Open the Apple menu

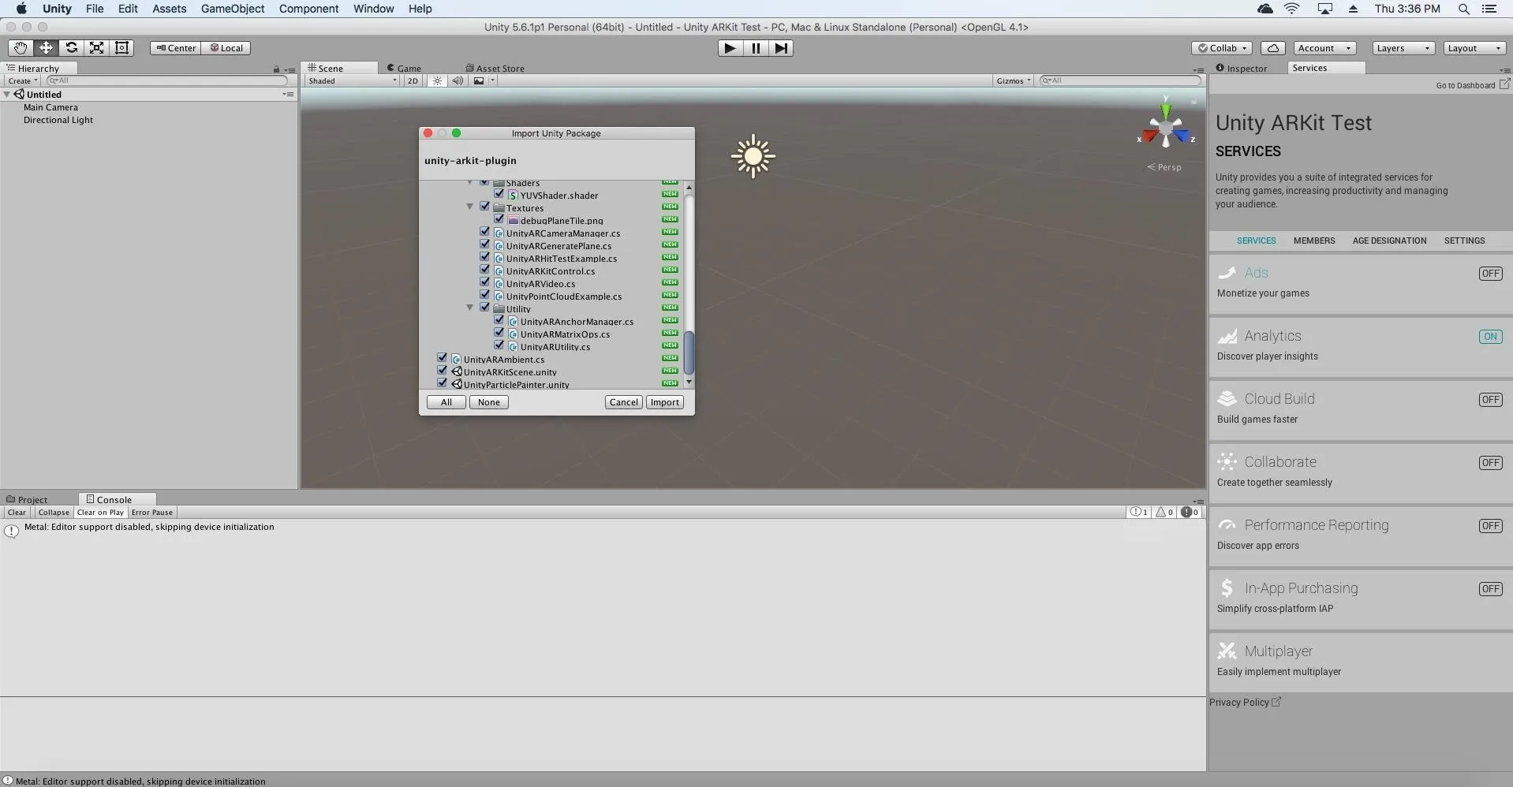(21, 9)
